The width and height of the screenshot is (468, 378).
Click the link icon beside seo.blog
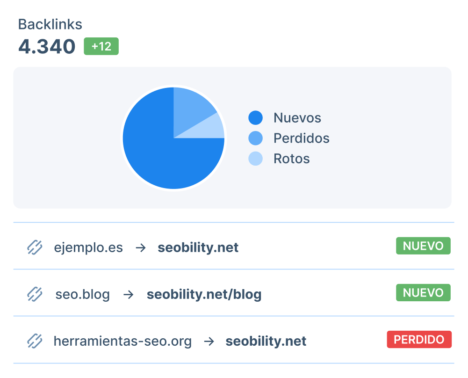[35, 294]
